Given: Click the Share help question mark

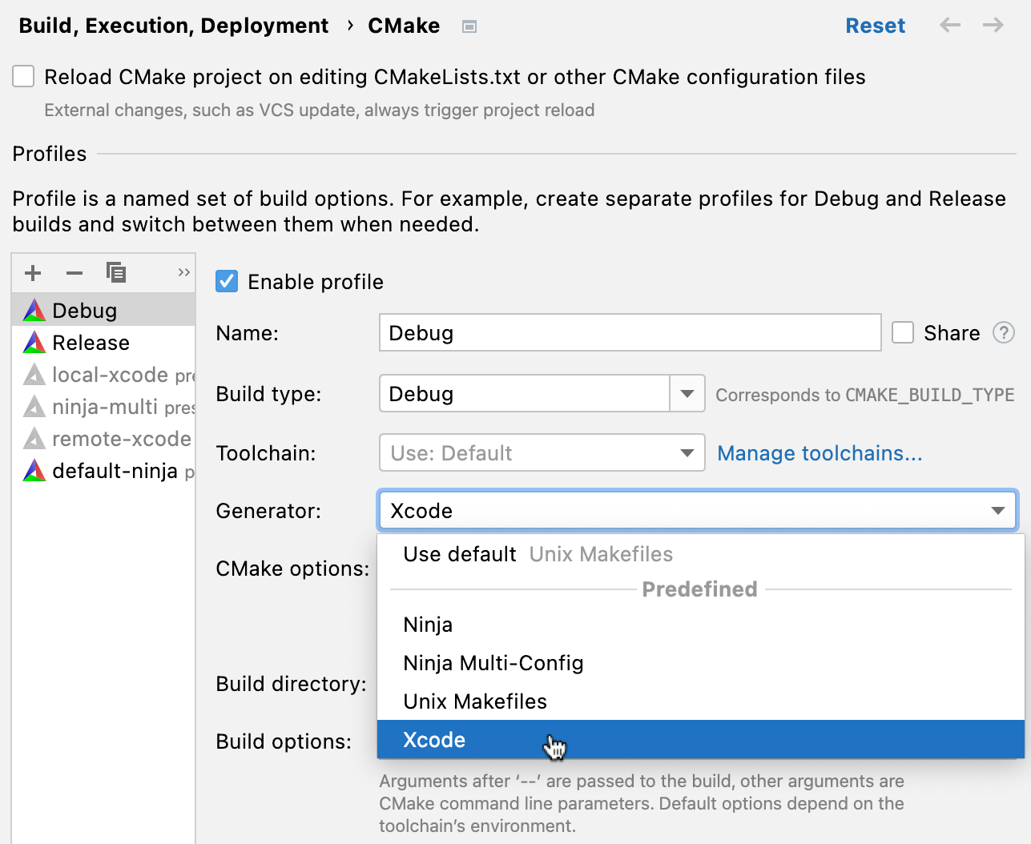Looking at the screenshot, I should pos(1005,332).
